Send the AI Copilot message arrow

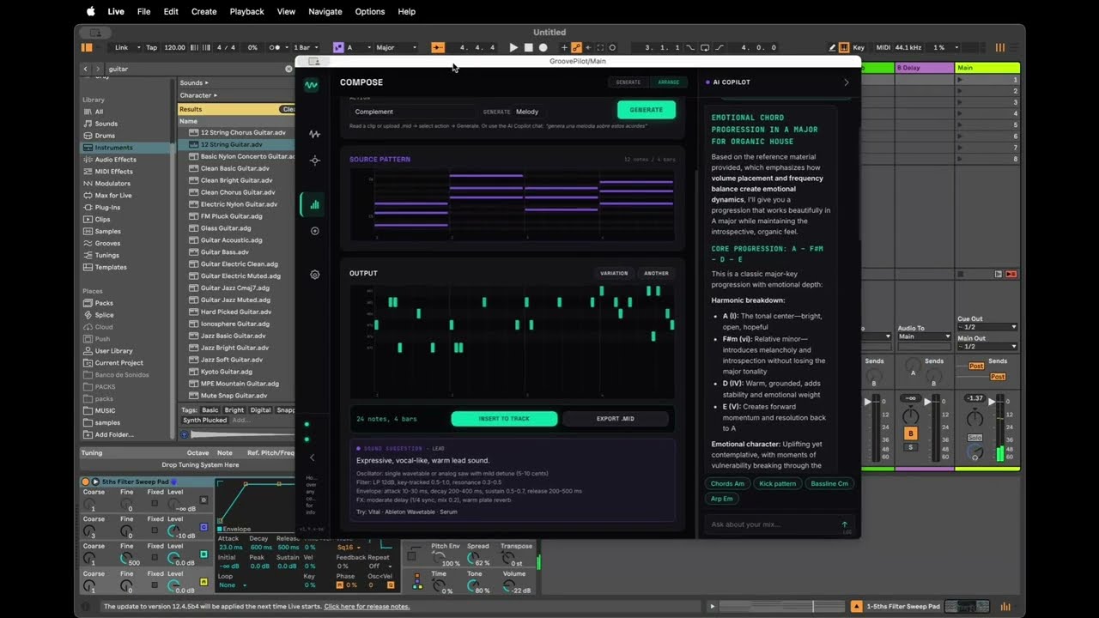coord(844,524)
